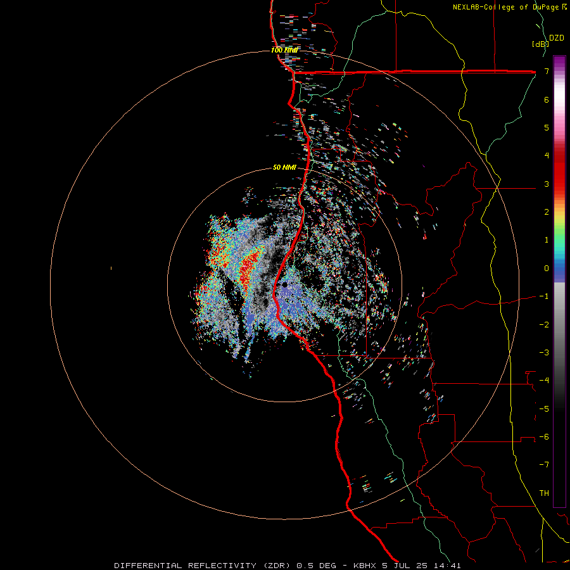Click the -3 dB scale value
This screenshot has width=570, height=570.
[x=544, y=353]
